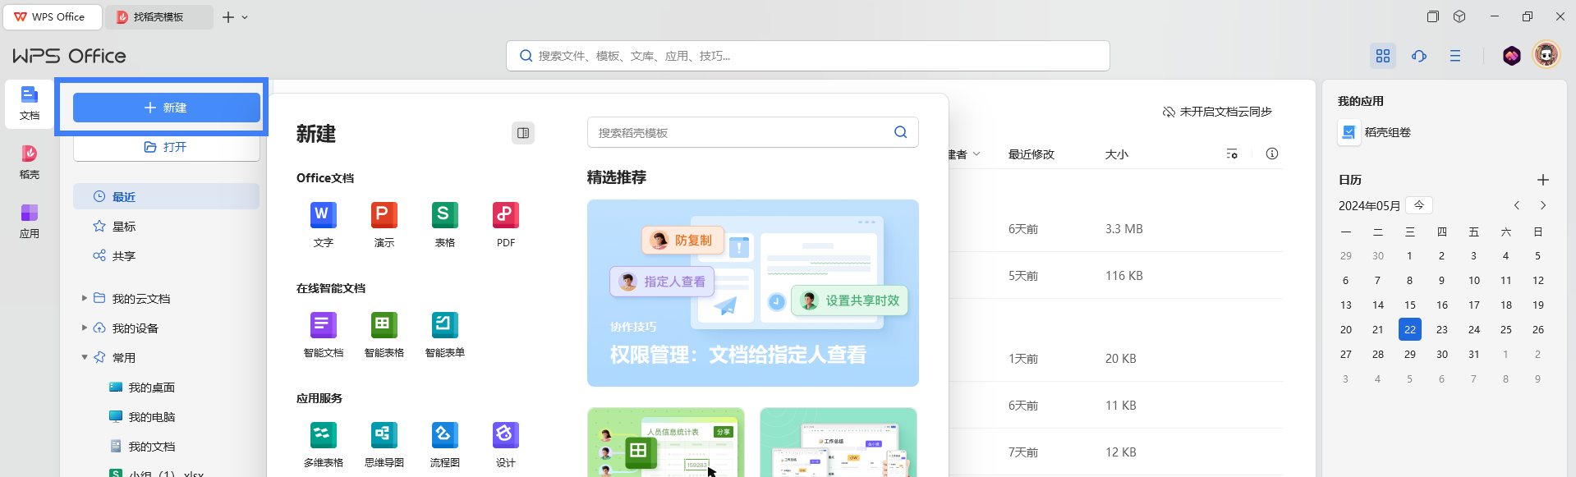
Task: Click the search icon in the 稻壳模板 box
Action: pyautogui.click(x=901, y=132)
